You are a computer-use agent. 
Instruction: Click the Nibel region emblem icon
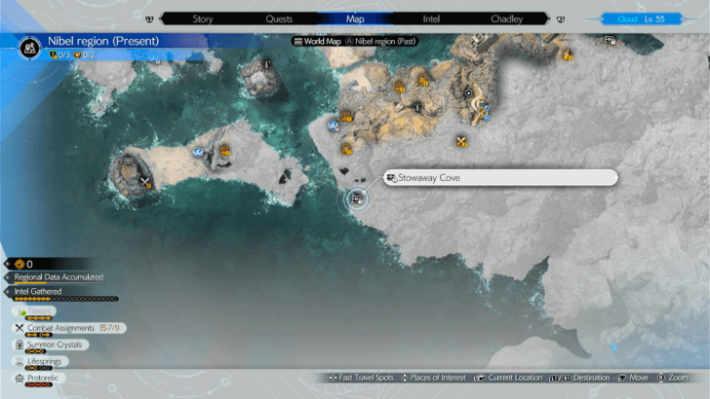pyautogui.click(x=31, y=45)
